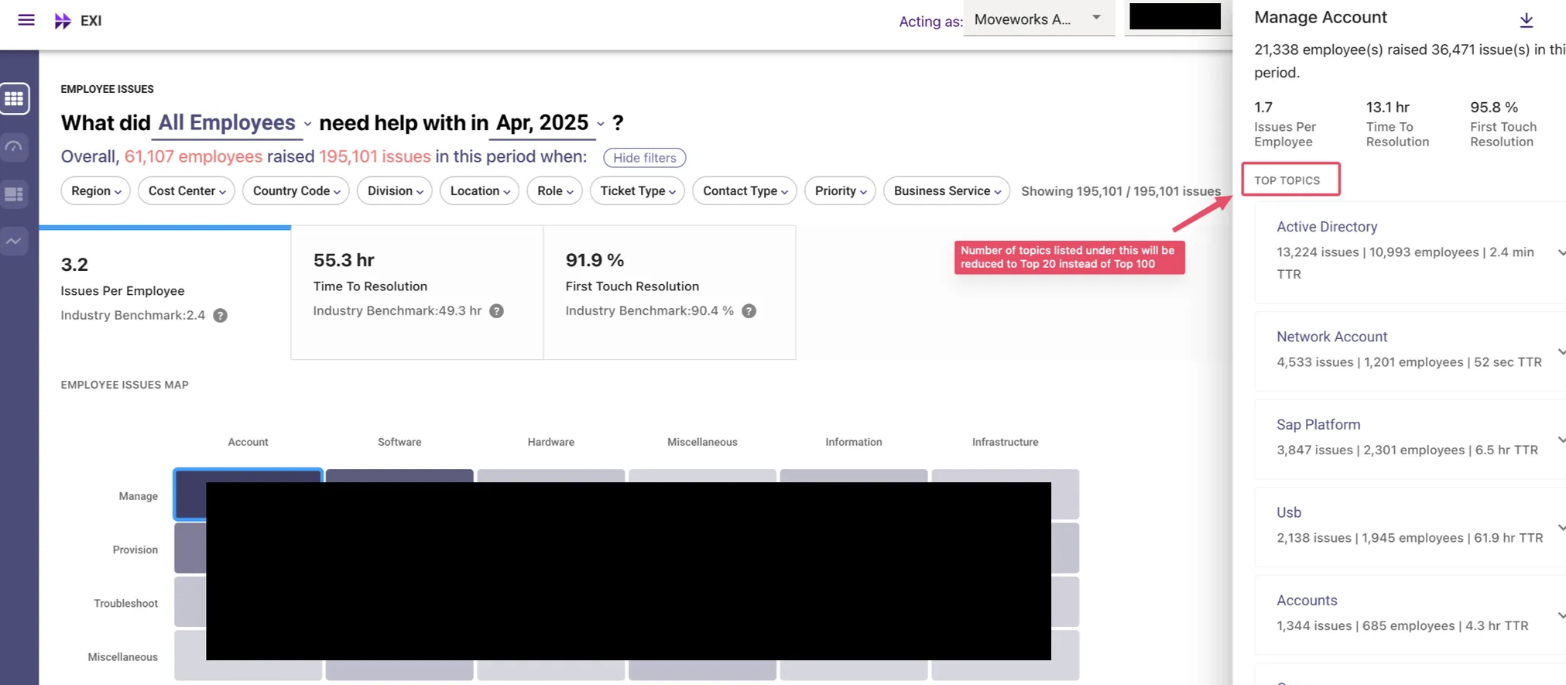This screenshot has width=1566, height=685.
Task: Click the Software column header
Action: (399, 442)
